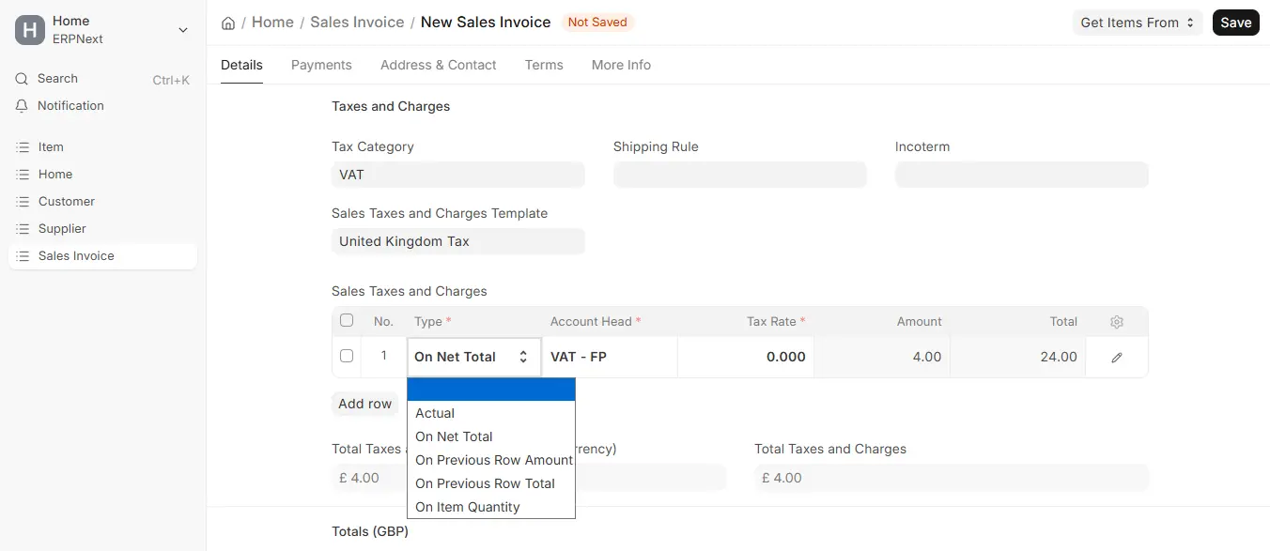Click the Tax Category field with VAT
Screen dimensions: 1270x551
458,175
